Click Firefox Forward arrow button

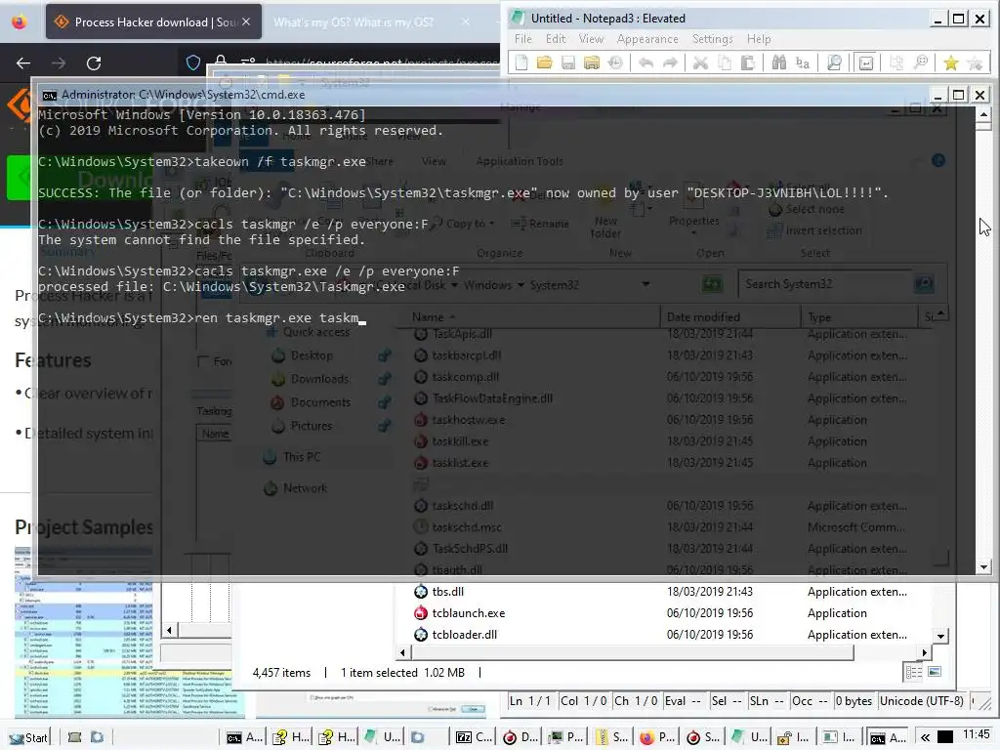tap(59, 63)
